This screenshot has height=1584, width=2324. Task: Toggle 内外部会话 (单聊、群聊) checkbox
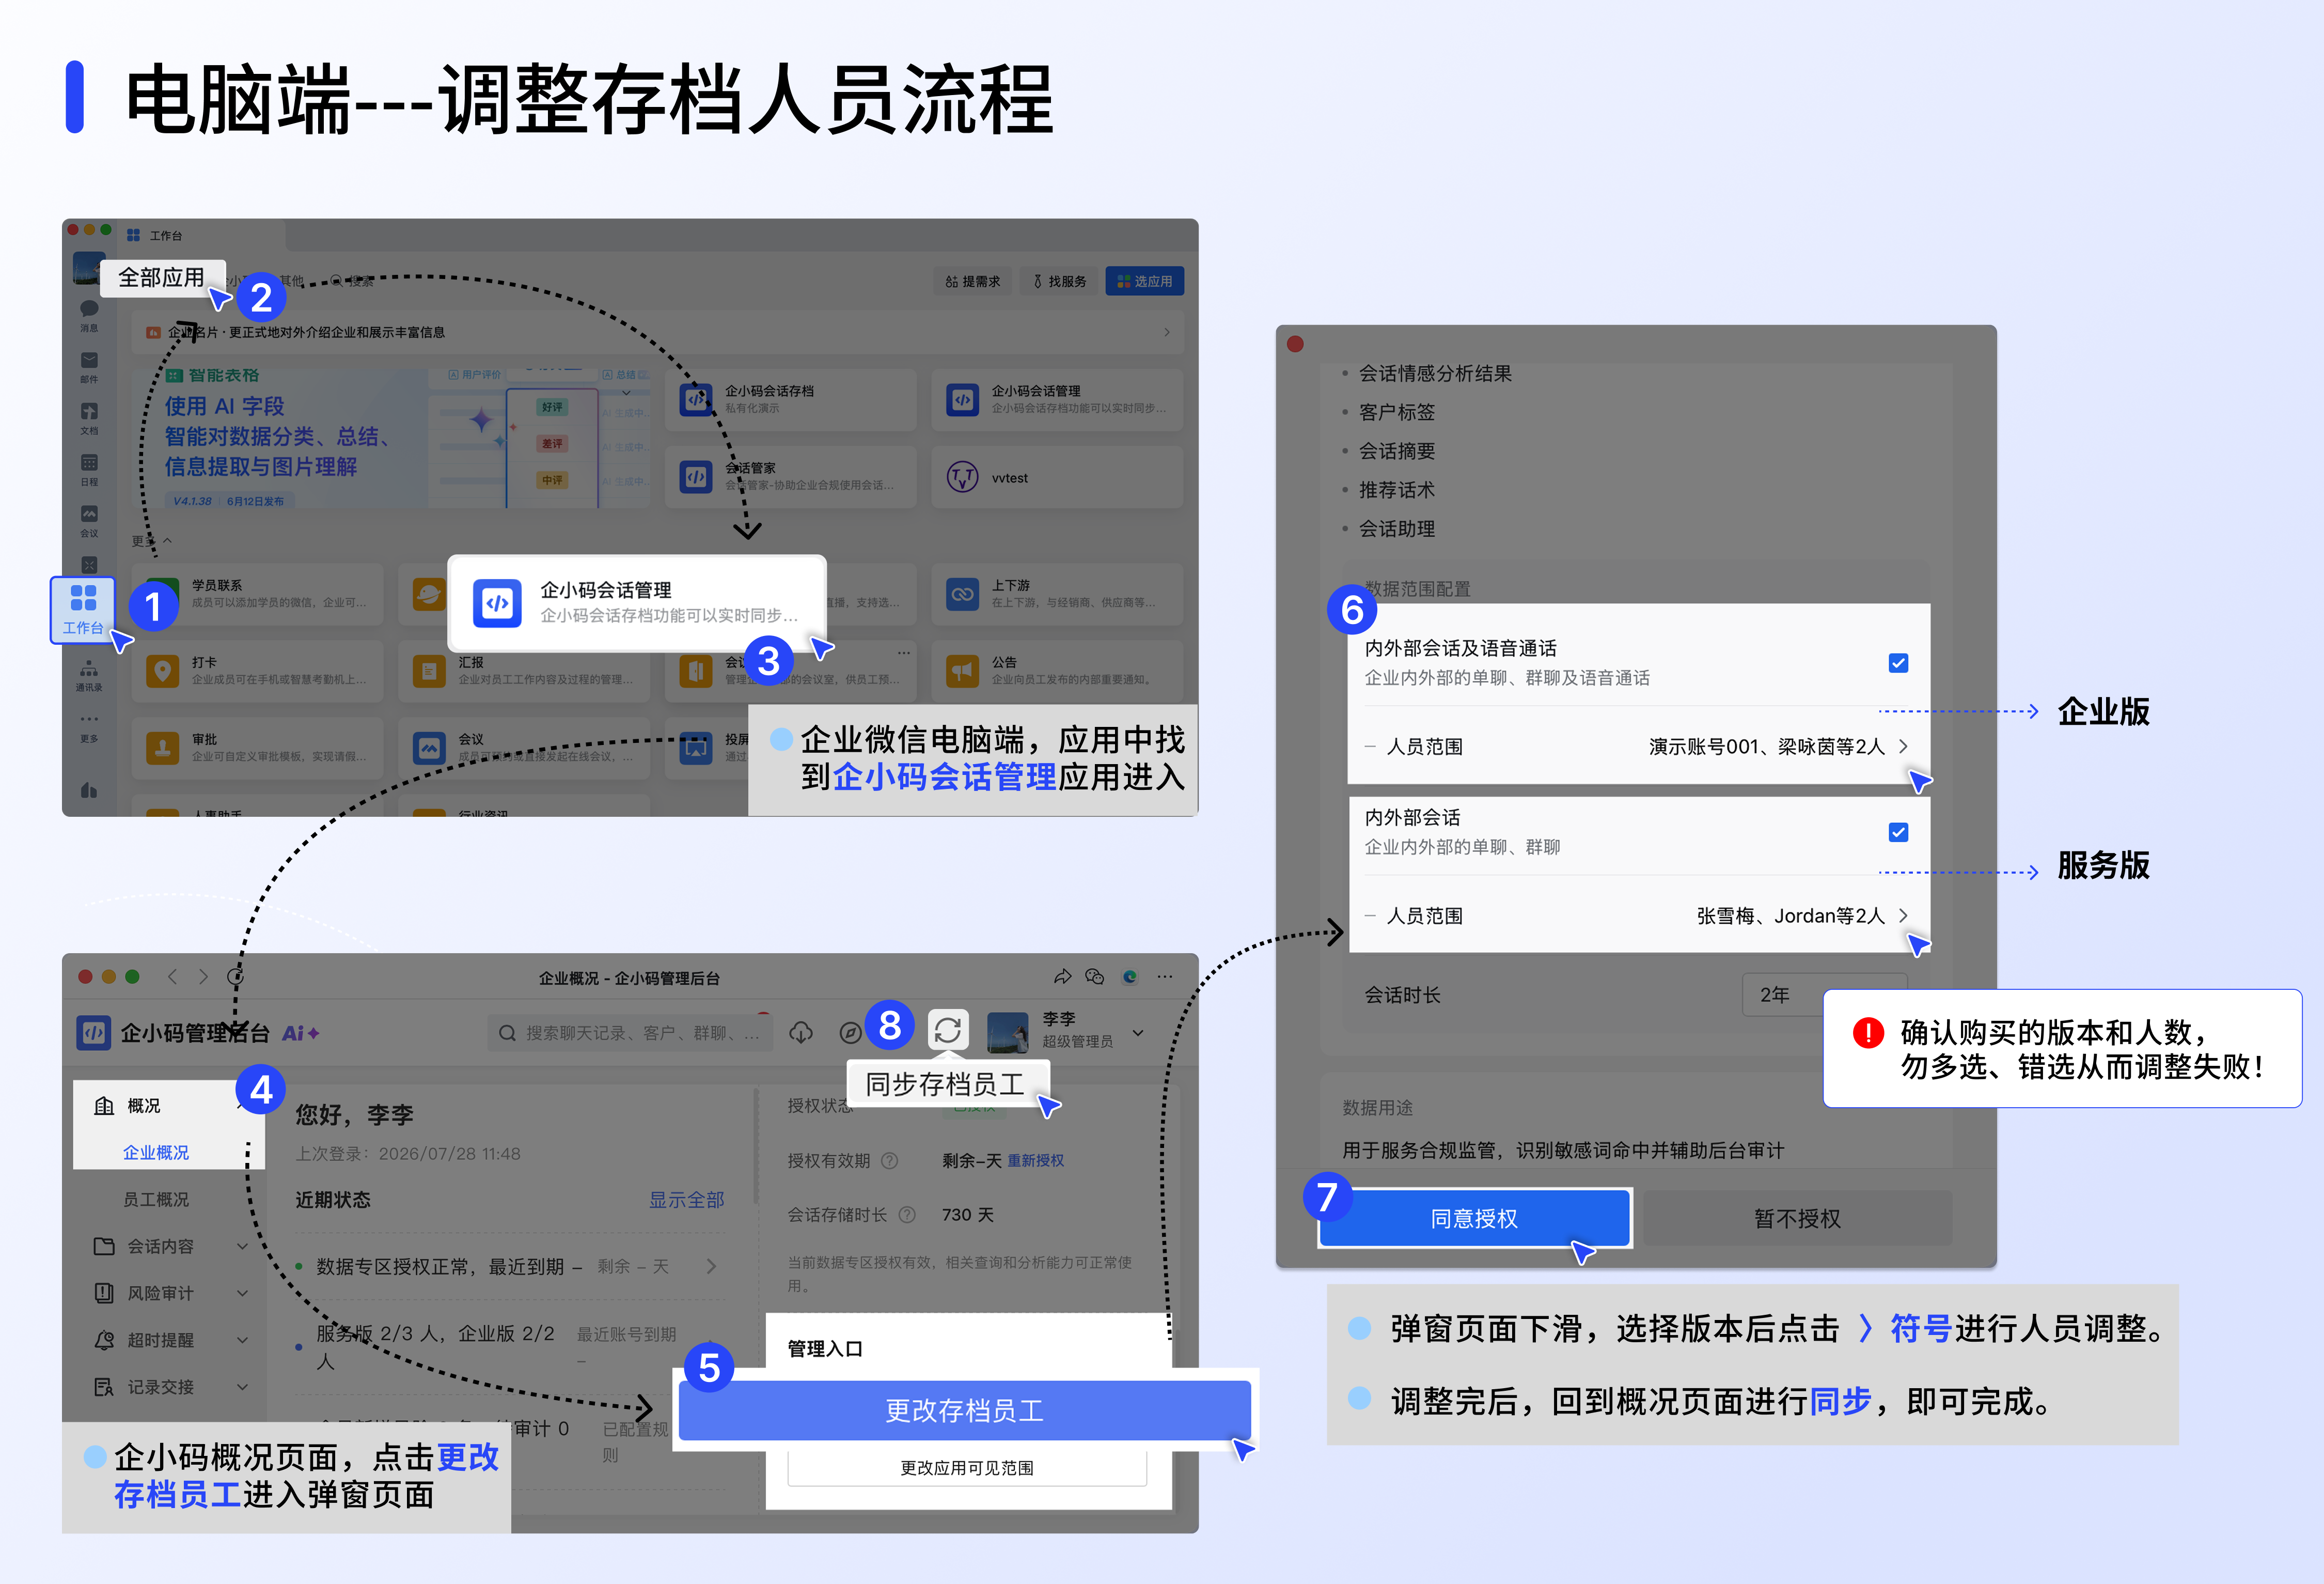(x=1898, y=832)
